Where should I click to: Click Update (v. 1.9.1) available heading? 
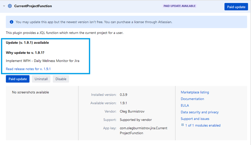click(x=27, y=42)
